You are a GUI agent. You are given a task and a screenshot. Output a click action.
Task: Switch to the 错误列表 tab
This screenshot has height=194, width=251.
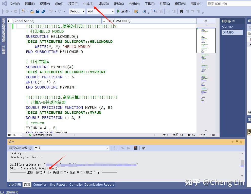[14, 185]
